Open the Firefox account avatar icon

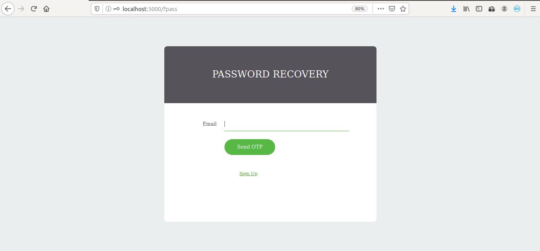pos(504,9)
